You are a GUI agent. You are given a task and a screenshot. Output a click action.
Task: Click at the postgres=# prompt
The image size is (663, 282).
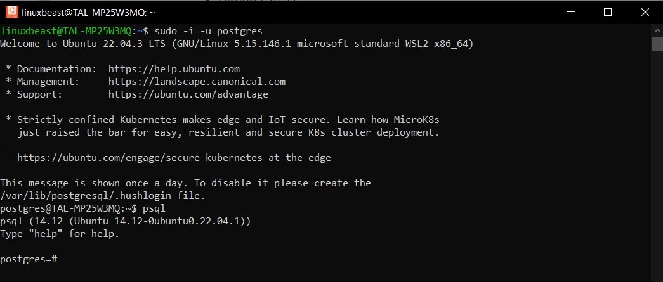coord(29,259)
